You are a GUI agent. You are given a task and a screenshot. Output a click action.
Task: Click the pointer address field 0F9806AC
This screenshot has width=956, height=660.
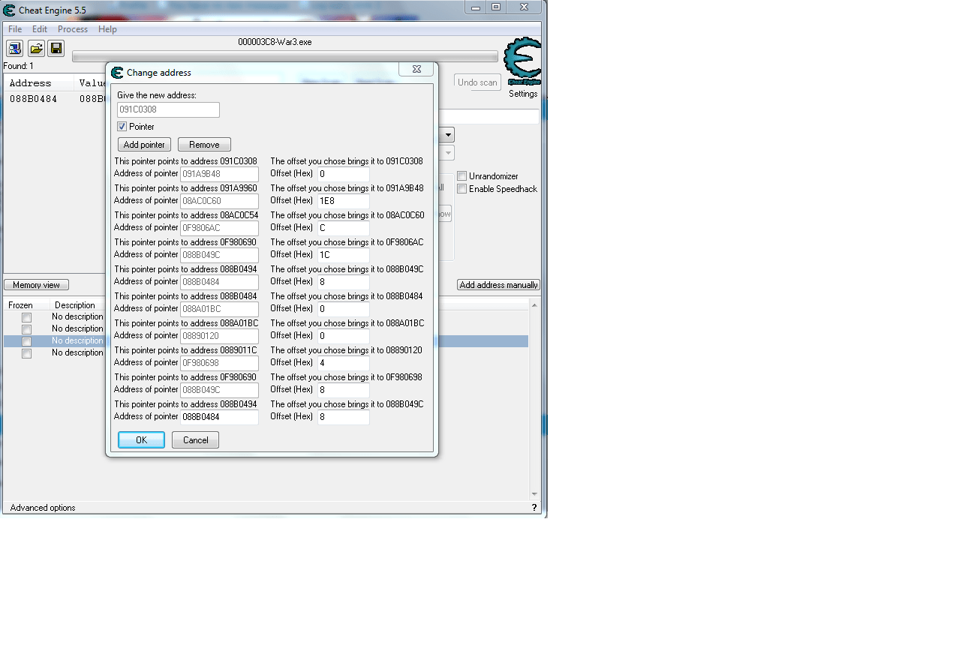click(220, 228)
